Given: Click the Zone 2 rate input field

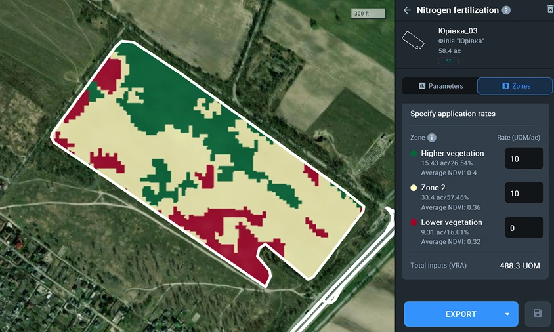Looking at the screenshot, I should coord(523,193).
